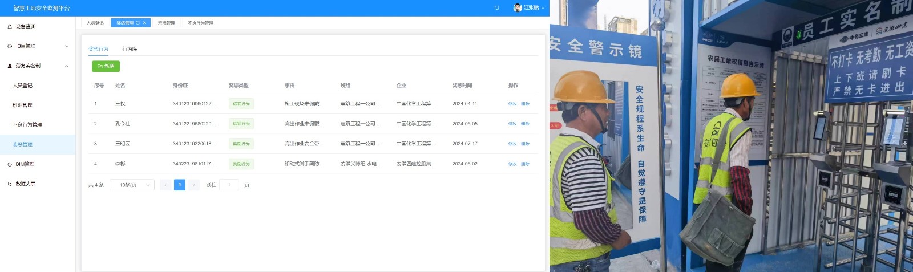
Task: Expand the 项目管理 menu chevron
Action: pyautogui.click(x=67, y=46)
